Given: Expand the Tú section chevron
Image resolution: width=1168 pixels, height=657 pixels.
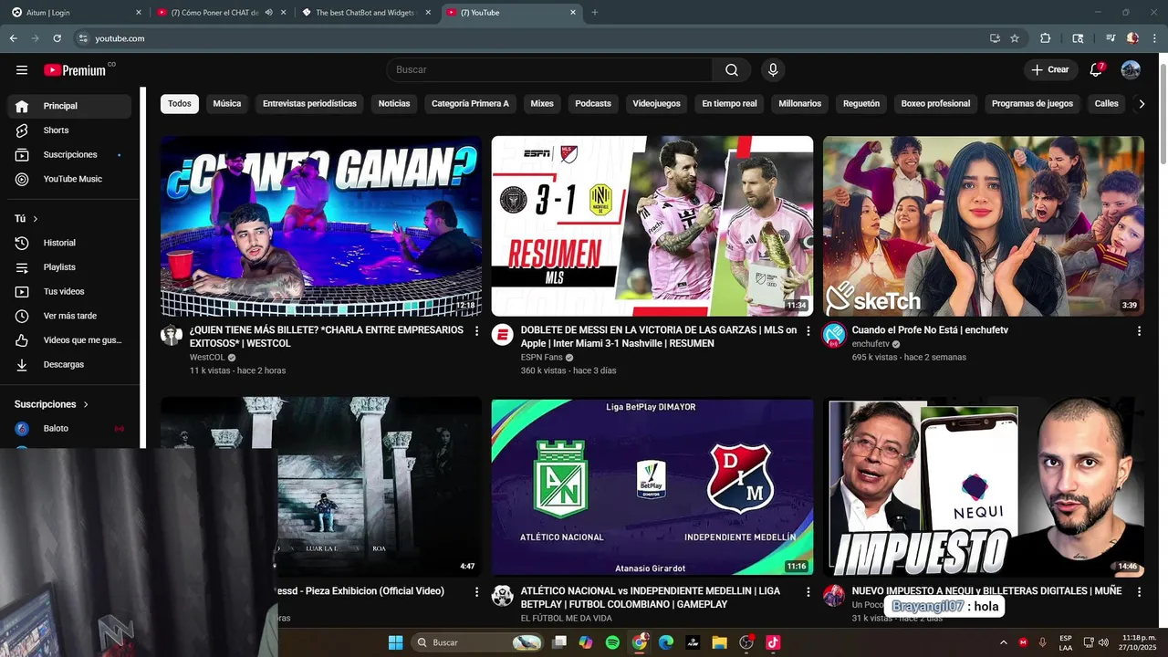Looking at the screenshot, I should 36,219.
